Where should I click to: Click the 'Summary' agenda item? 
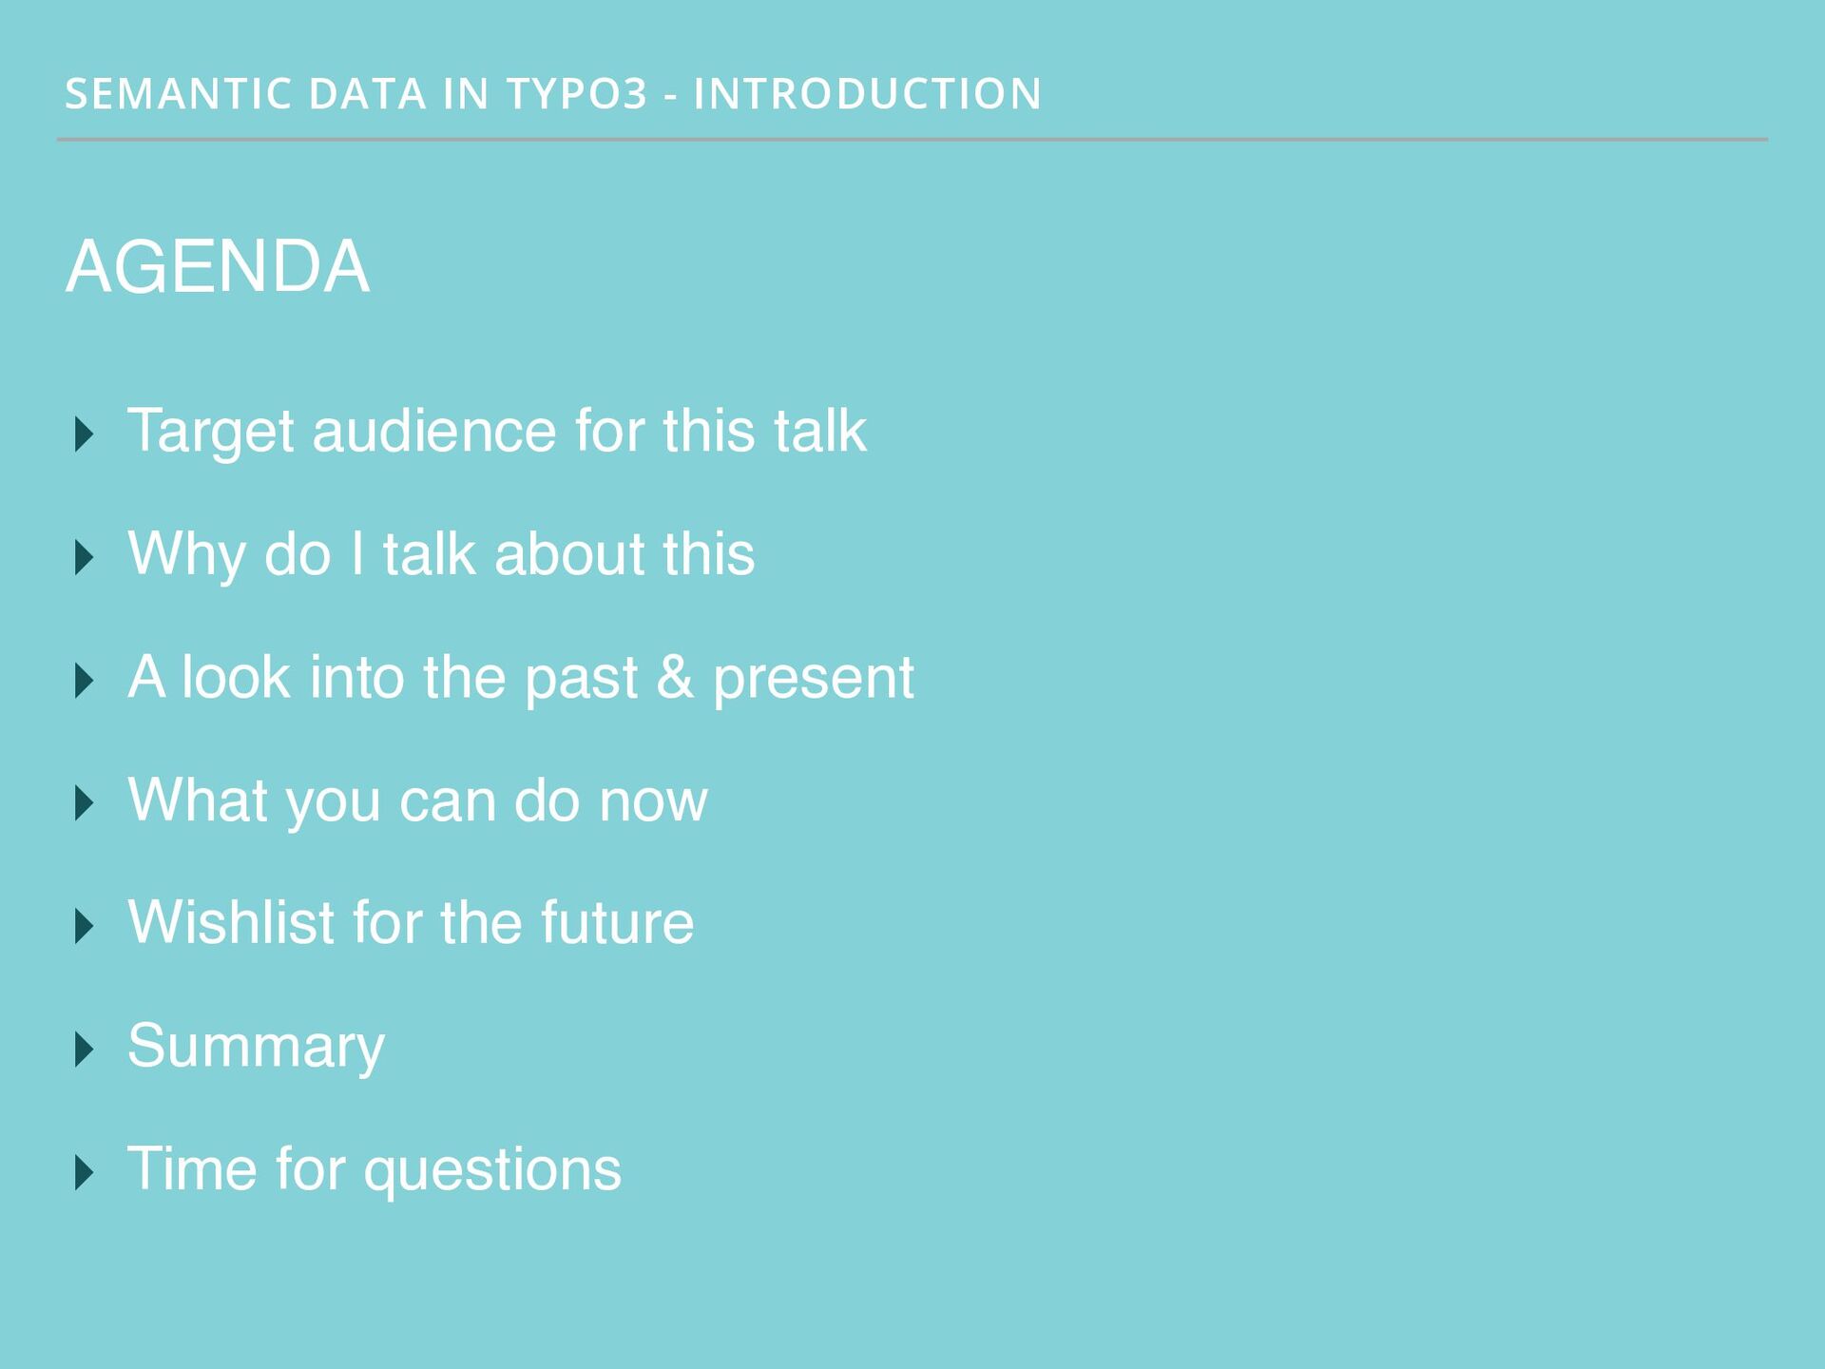pos(257,1047)
